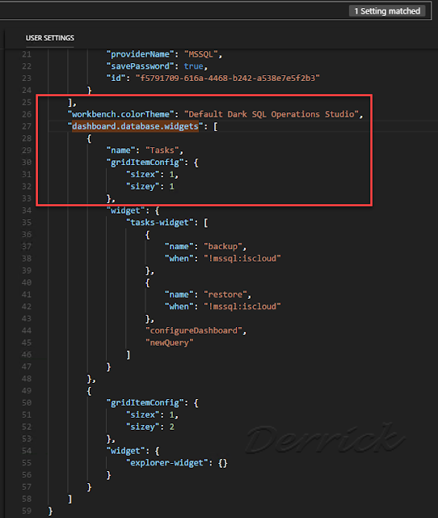Click the "!mssql:iscloud" value on line 38

tap(242, 258)
